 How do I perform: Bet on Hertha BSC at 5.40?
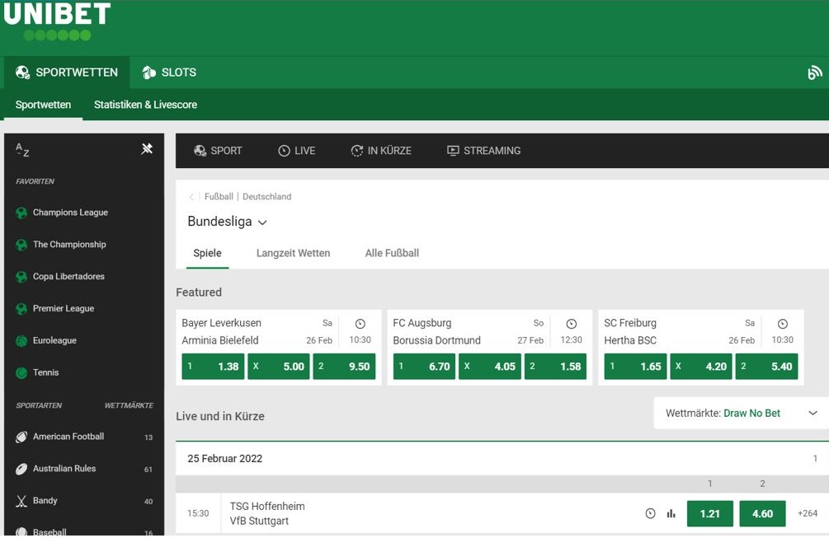767,367
